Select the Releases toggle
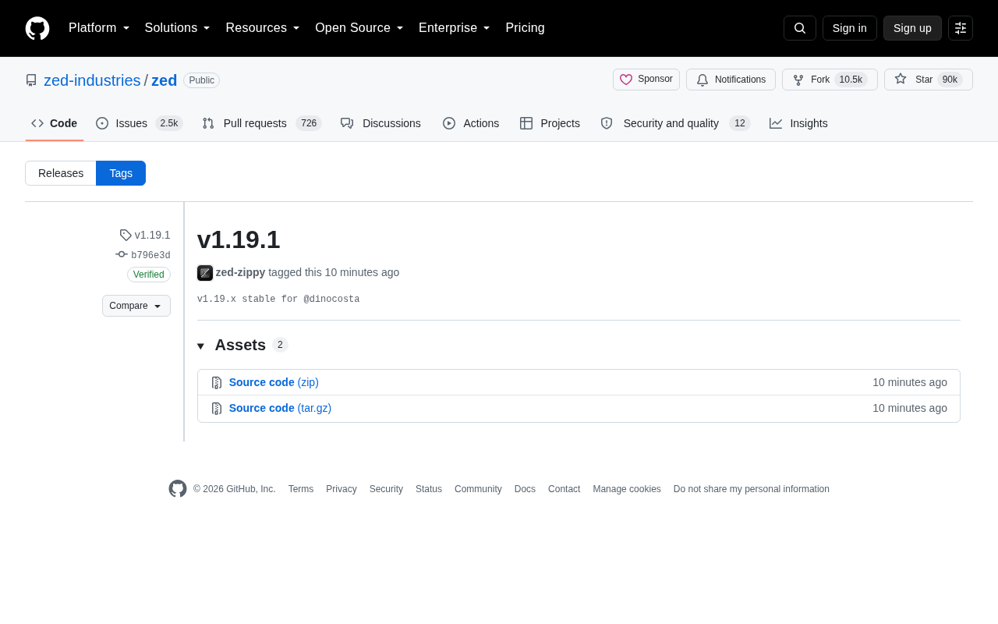Screen dimensions: 998x624 point(61,173)
